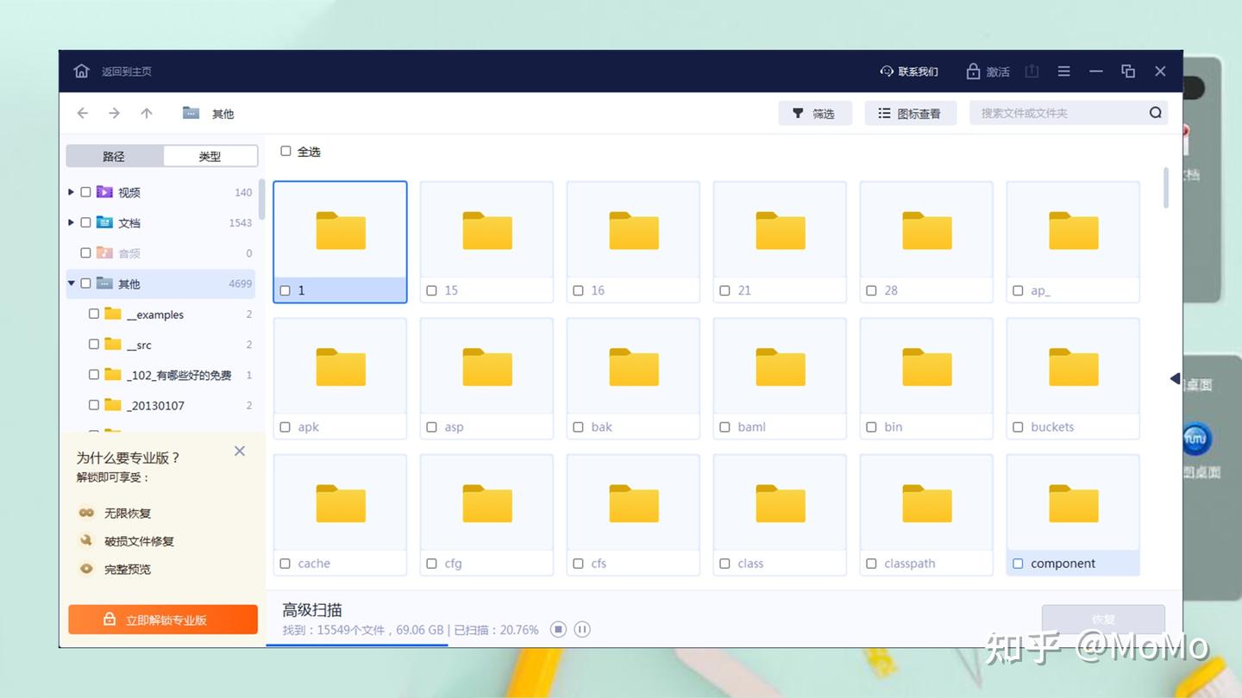Expand the 文档 tree node
This screenshot has width=1242, height=698.
[x=71, y=222]
